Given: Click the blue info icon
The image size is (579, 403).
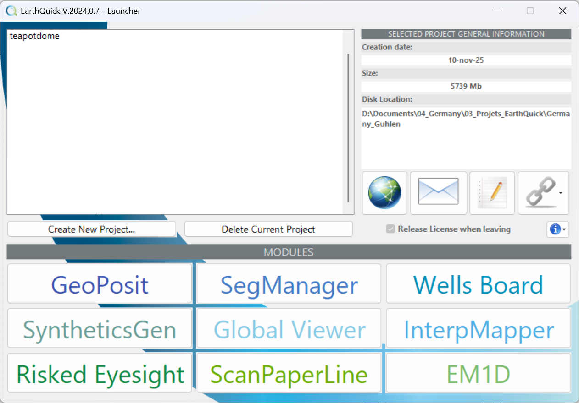Looking at the screenshot, I should pos(555,229).
